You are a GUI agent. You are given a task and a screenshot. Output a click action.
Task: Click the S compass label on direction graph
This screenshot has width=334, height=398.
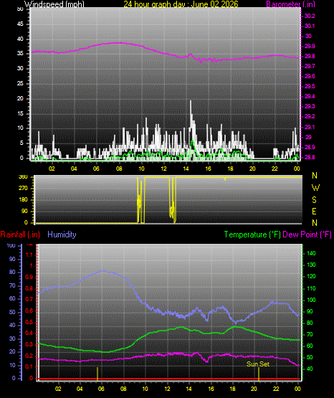click(x=314, y=200)
